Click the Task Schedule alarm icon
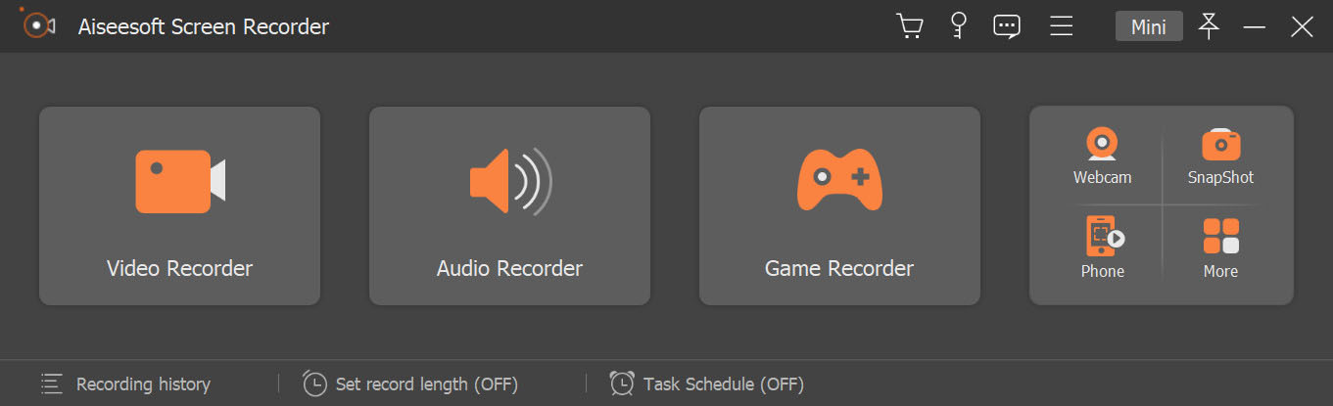1333x406 pixels. coord(622,383)
